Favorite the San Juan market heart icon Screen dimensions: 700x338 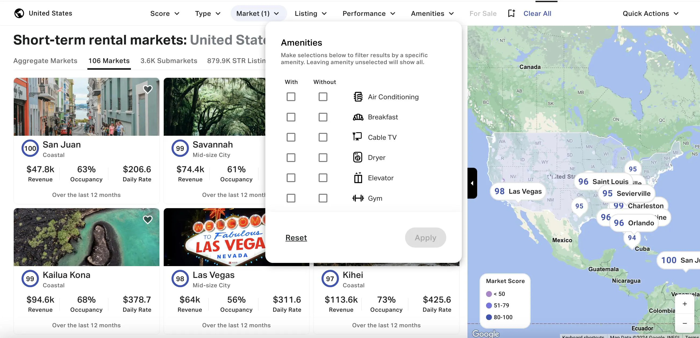pyautogui.click(x=148, y=89)
